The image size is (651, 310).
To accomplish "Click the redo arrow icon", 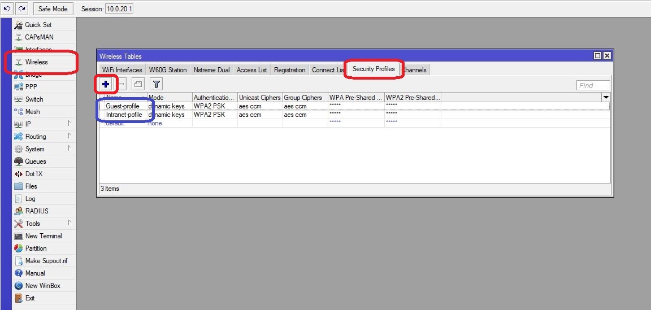I will 21,8.
